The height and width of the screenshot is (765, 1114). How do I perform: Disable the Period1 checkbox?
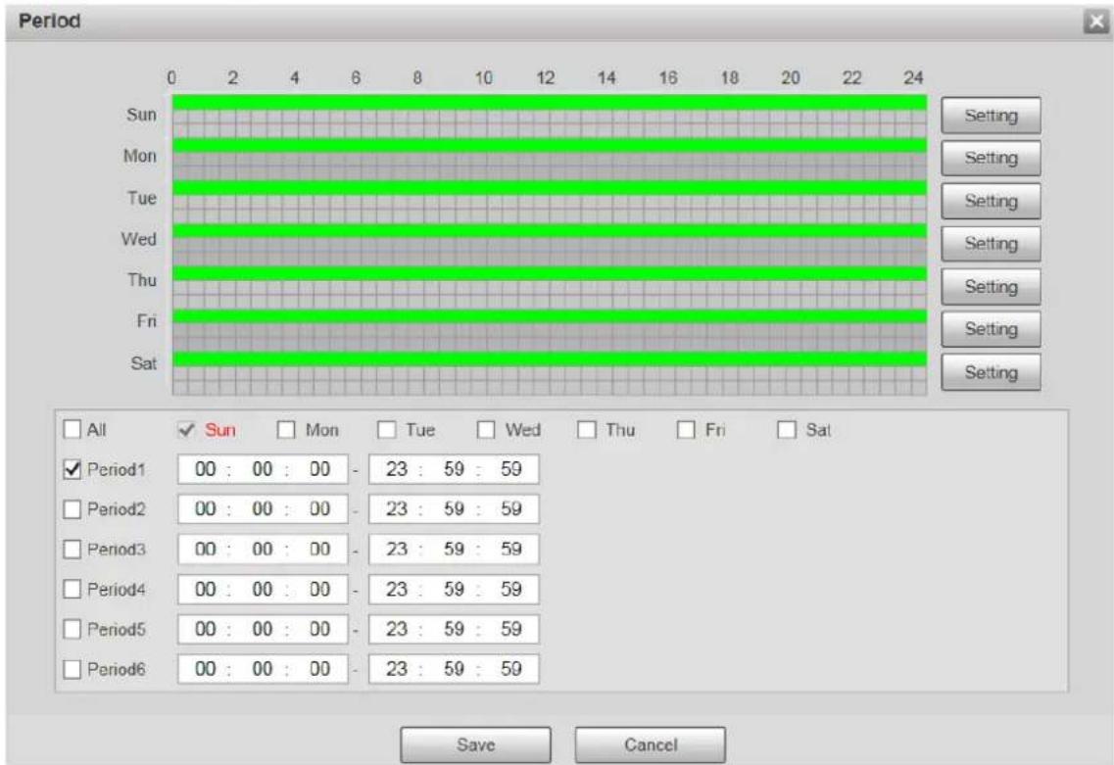pos(72,469)
